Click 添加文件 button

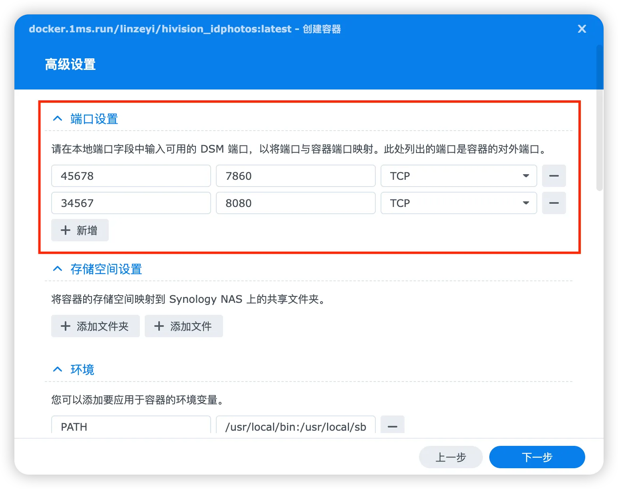pyautogui.click(x=184, y=326)
